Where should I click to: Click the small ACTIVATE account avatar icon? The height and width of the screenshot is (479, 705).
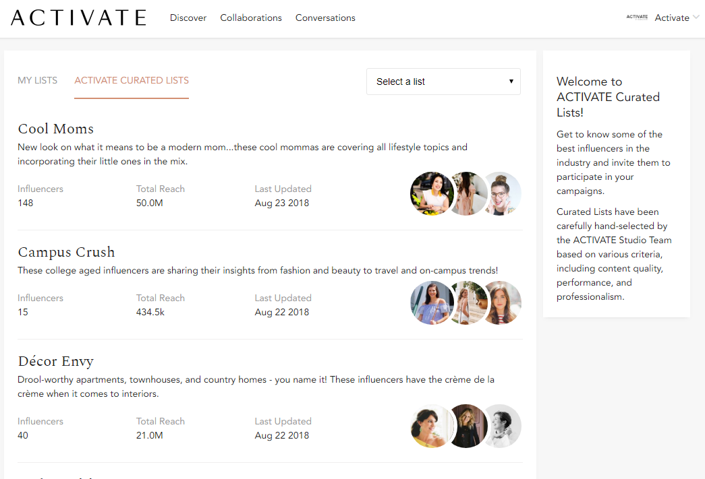point(637,17)
